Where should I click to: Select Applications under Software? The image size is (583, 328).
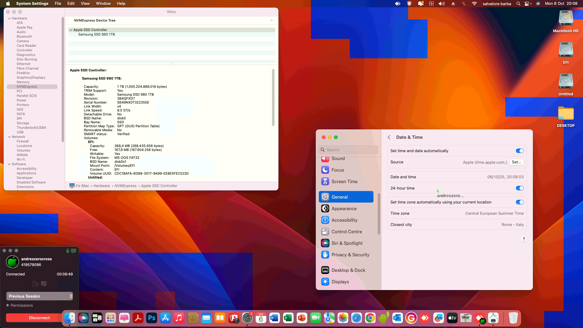click(26, 173)
